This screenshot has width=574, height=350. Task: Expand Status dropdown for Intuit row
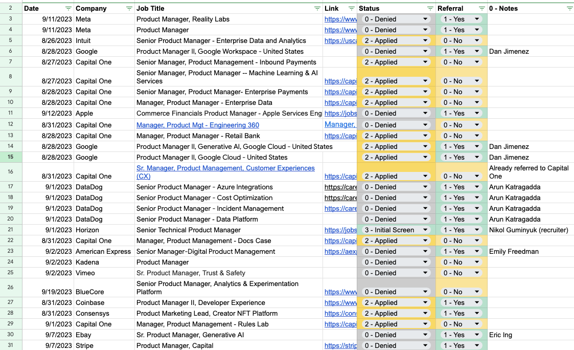pyautogui.click(x=425, y=41)
